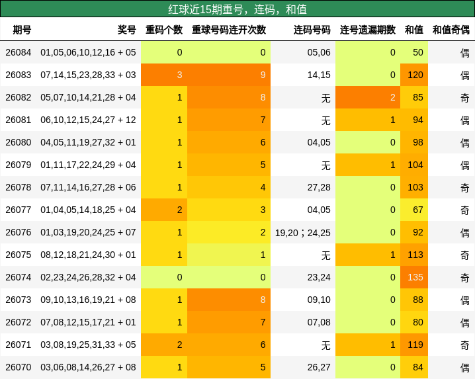The height and width of the screenshot is (379, 475).
Task: Click issue number 26084
Action: point(18,52)
